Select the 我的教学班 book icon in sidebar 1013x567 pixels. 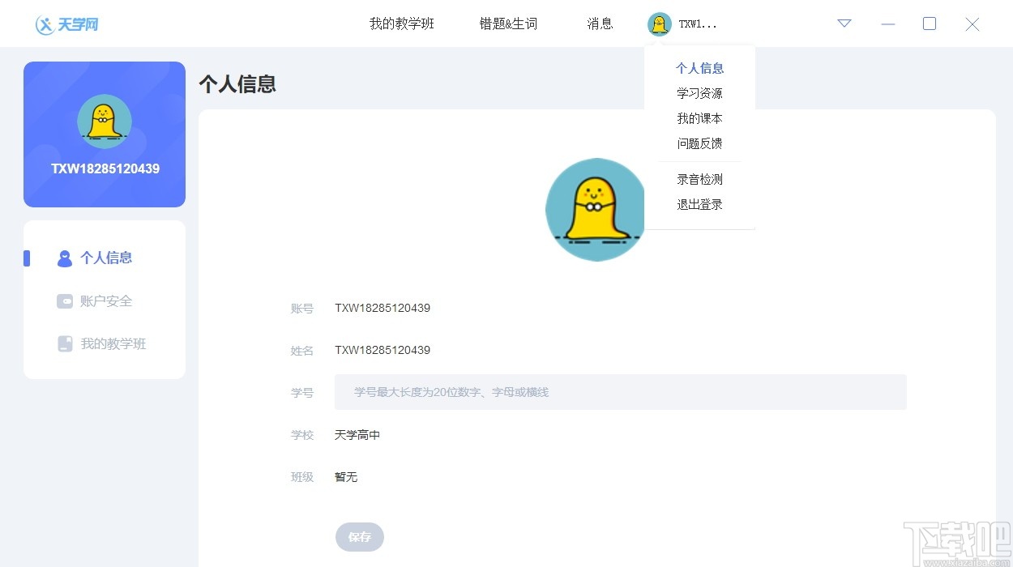click(64, 343)
